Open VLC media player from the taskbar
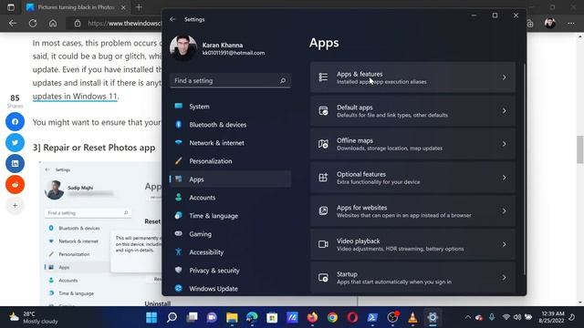The width and height of the screenshot is (584, 328). (x=412, y=317)
